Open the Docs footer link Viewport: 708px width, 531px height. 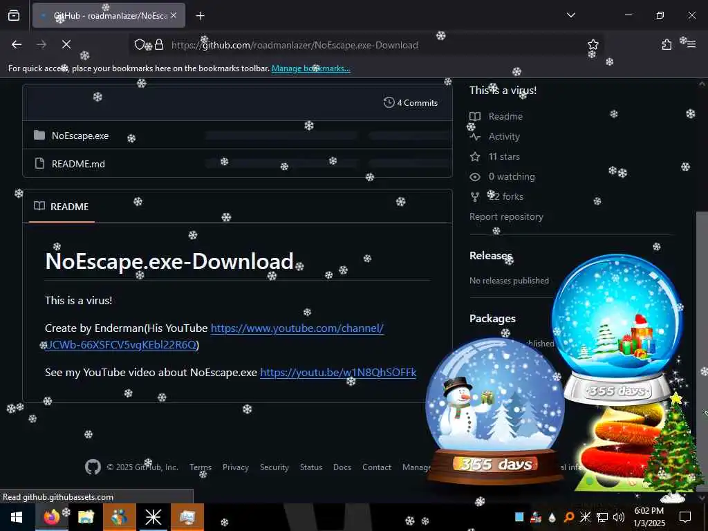coord(342,467)
